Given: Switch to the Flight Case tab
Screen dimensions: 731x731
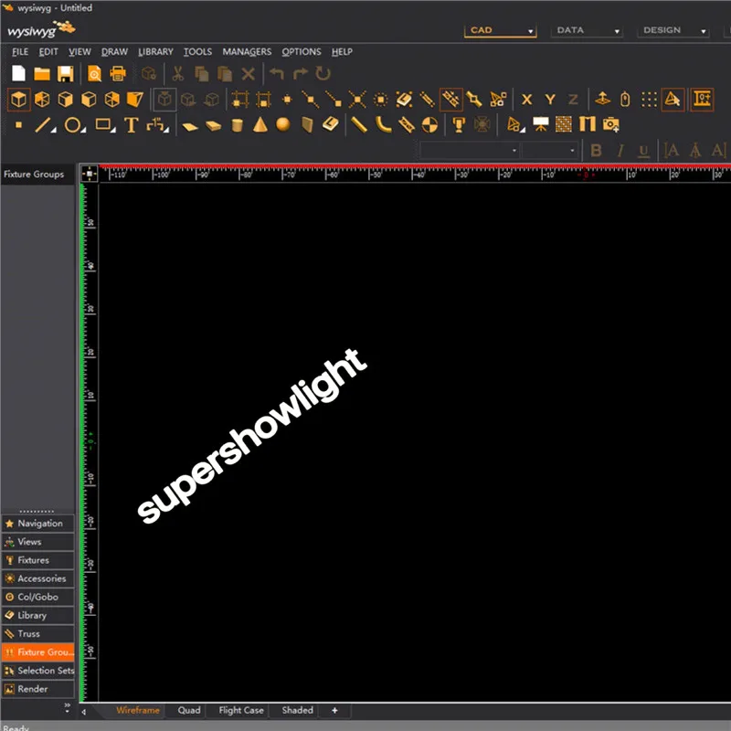Looking at the screenshot, I should (241, 710).
